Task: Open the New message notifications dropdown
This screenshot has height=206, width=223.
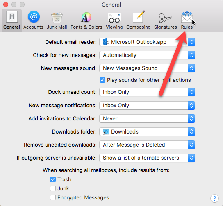Action: tap(147, 105)
